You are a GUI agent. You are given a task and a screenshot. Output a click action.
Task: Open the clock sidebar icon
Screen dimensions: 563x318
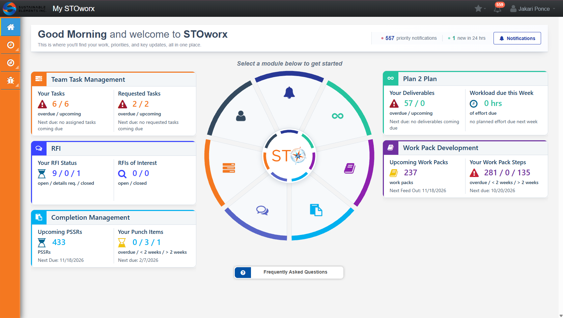pyautogui.click(x=10, y=45)
